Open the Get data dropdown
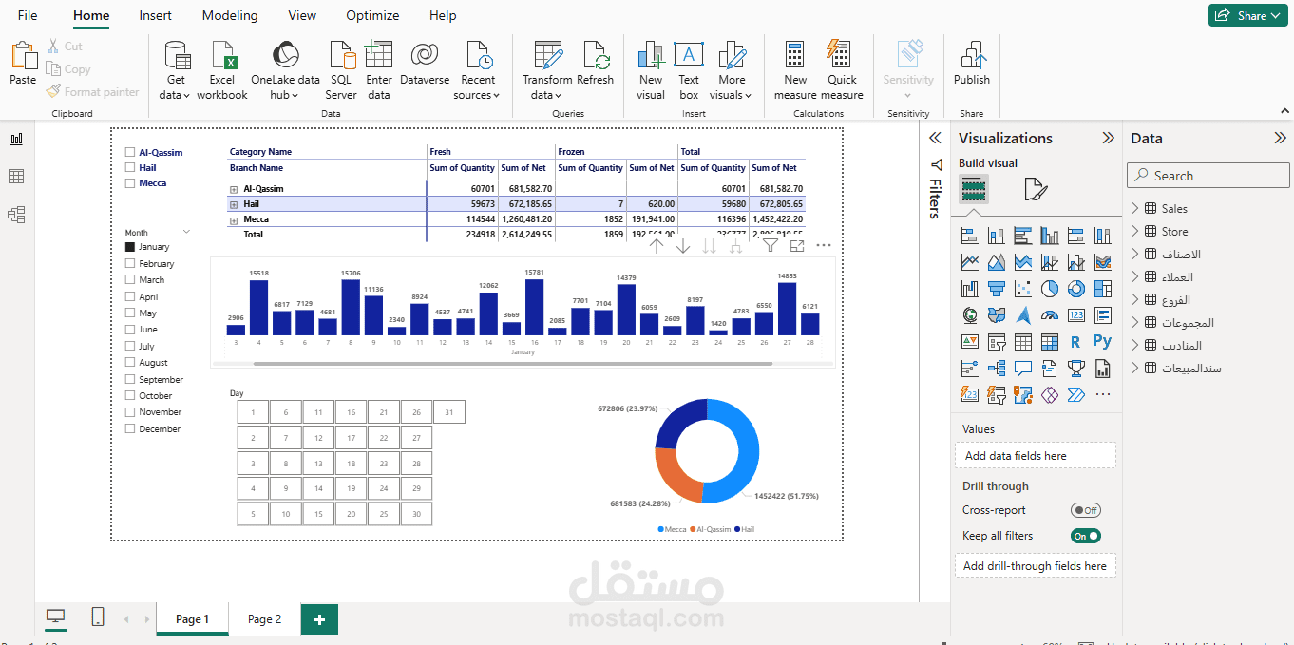1294x645 pixels. click(x=175, y=70)
